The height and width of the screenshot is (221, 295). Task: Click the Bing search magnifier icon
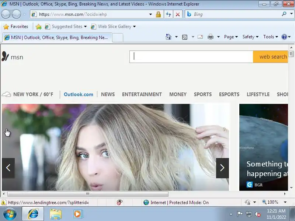tap(284, 14)
